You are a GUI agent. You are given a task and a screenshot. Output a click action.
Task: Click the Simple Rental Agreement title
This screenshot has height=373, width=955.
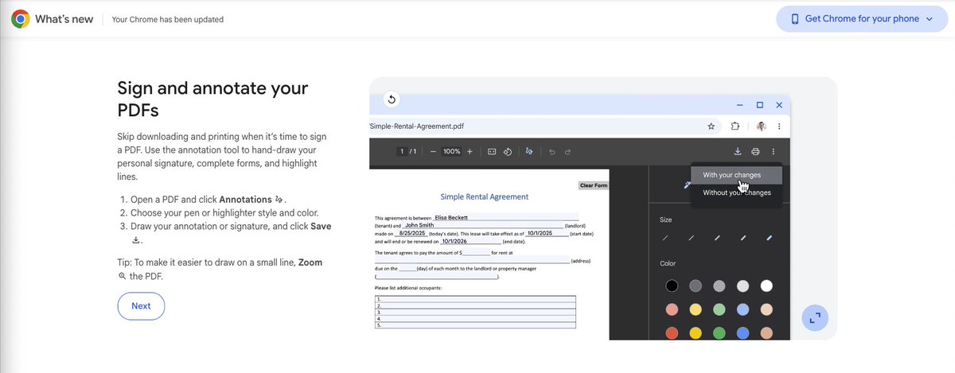tap(484, 196)
